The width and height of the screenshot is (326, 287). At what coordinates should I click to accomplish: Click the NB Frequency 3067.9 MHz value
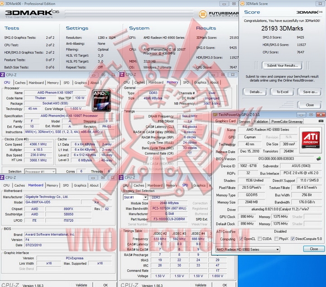point(212,104)
